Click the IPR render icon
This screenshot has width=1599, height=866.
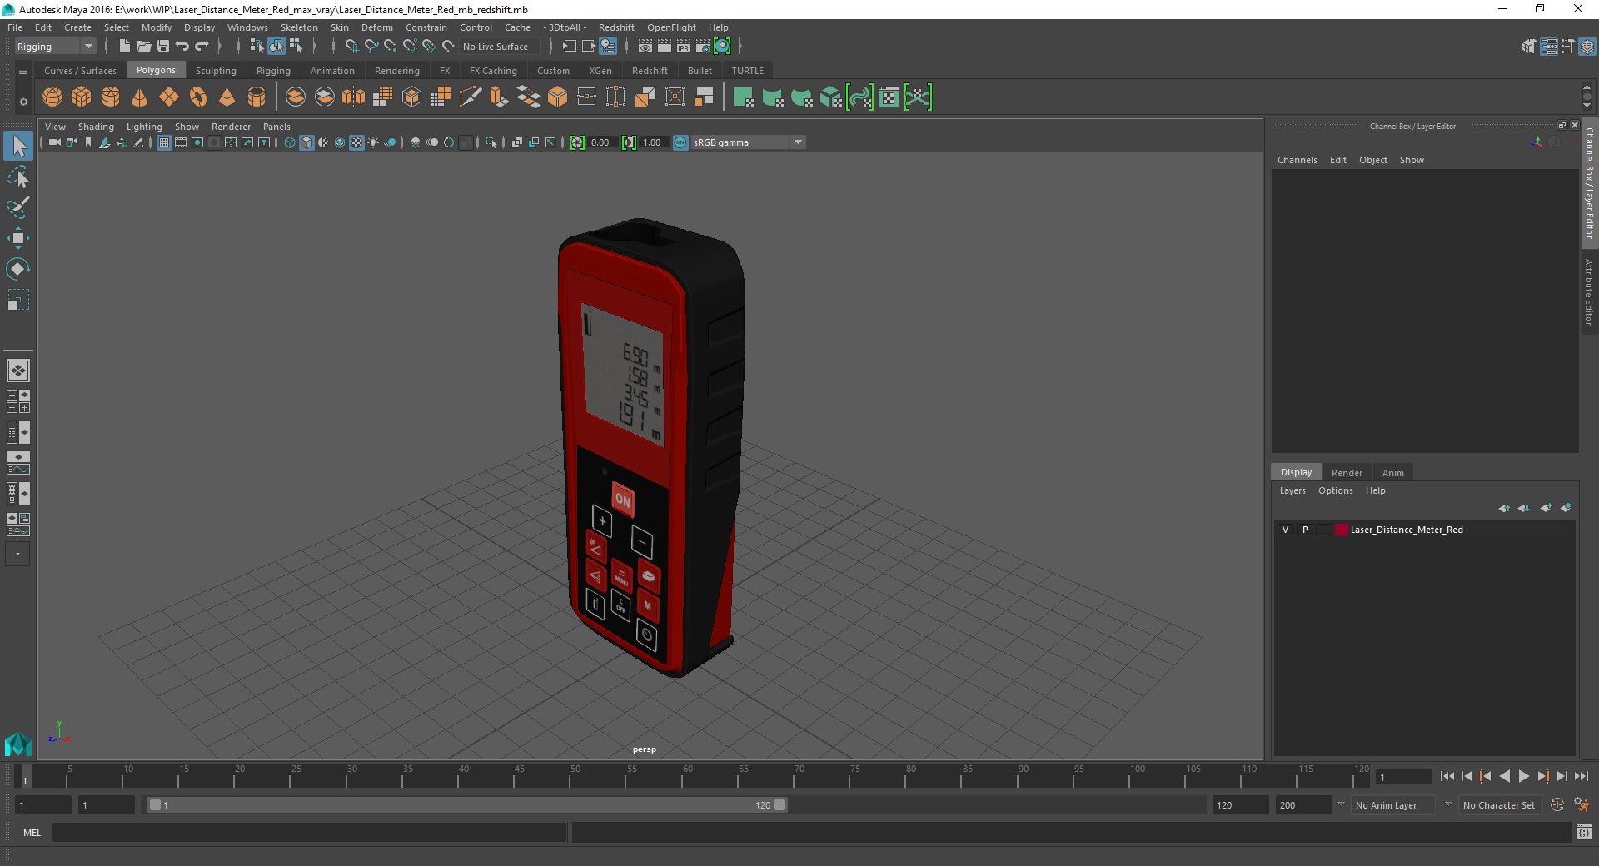[x=684, y=47]
